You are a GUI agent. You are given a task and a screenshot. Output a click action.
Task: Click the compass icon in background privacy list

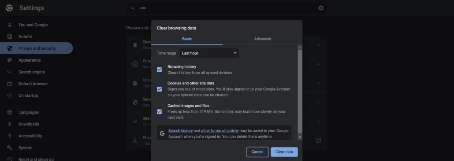135,64
